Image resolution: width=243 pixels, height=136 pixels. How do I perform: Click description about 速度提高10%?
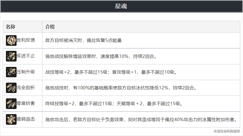coord(101,56)
